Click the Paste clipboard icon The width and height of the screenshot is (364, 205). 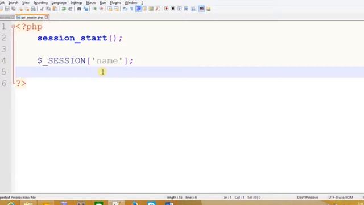pos(55,9)
